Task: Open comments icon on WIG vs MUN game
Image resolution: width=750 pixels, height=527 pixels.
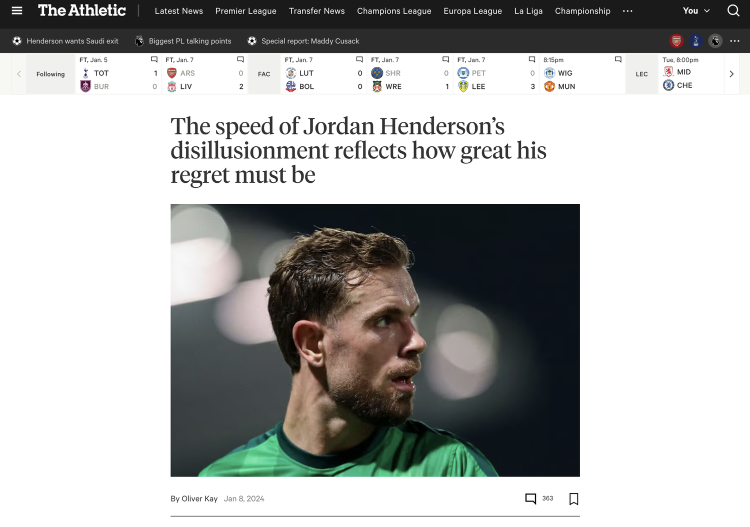Action: click(x=618, y=59)
